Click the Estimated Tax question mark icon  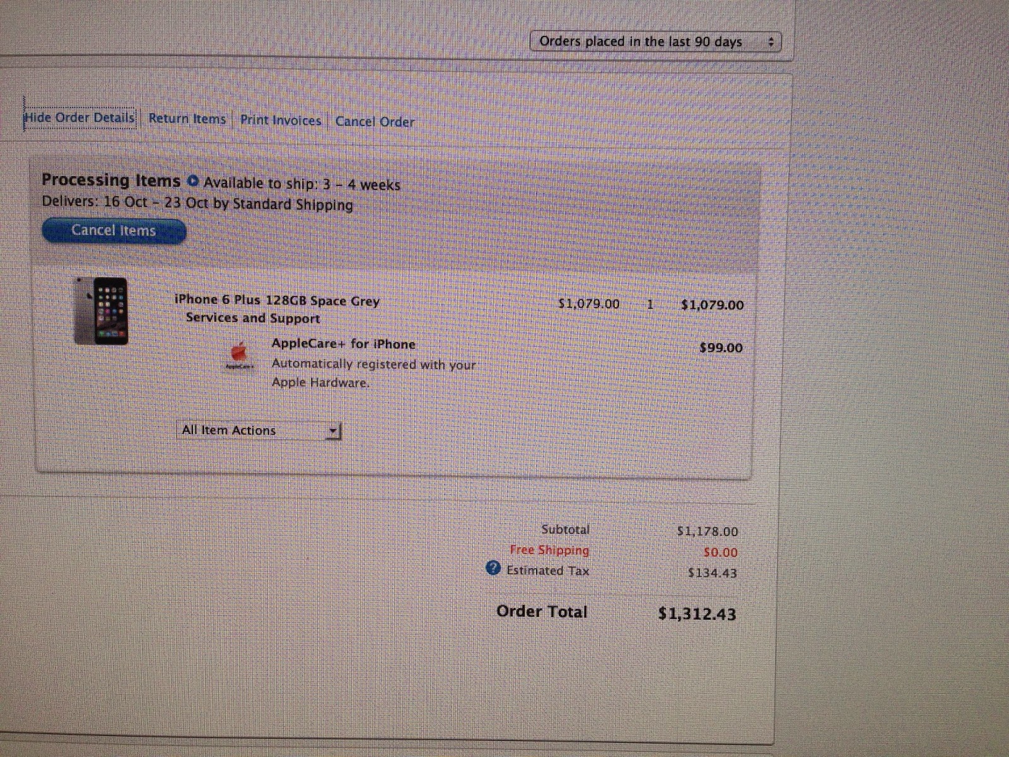pyautogui.click(x=493, y=568)
